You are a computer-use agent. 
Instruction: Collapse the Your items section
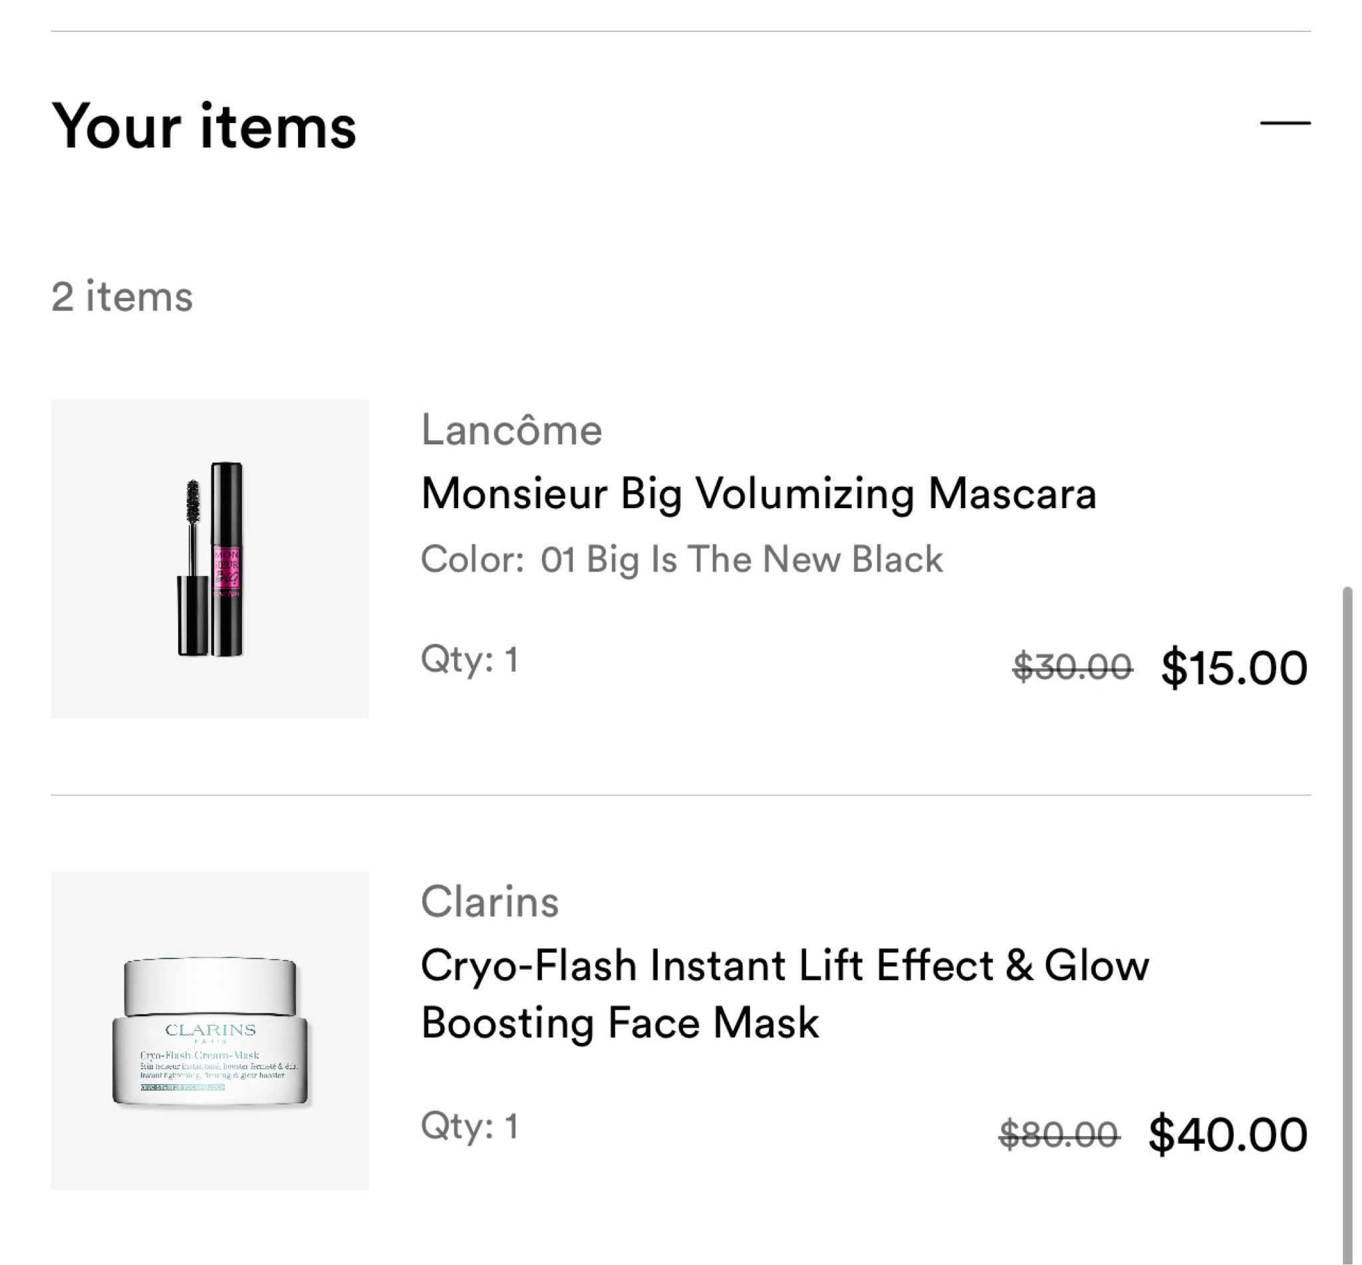coord(1285,123)
